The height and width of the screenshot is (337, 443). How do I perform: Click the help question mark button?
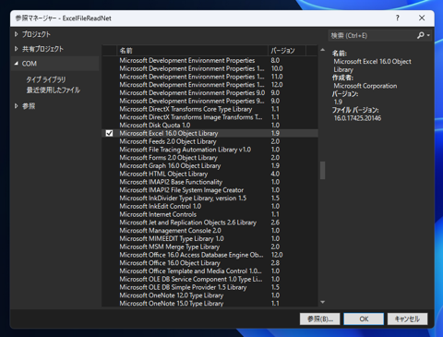(x=398, y=18)
